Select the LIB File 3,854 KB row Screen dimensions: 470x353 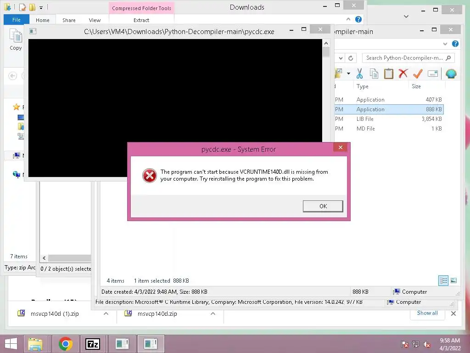tap(389, 119)
